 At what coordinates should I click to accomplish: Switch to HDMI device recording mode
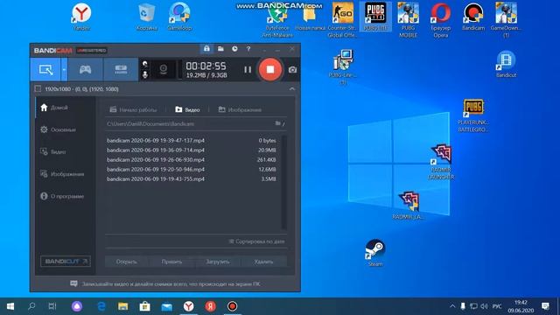click(x=121, y=69)
